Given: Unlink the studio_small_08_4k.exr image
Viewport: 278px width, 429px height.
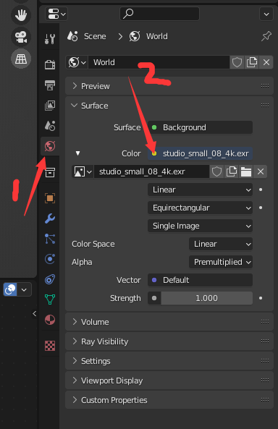Looking at the screenshot, I should [x=261, y=172].
